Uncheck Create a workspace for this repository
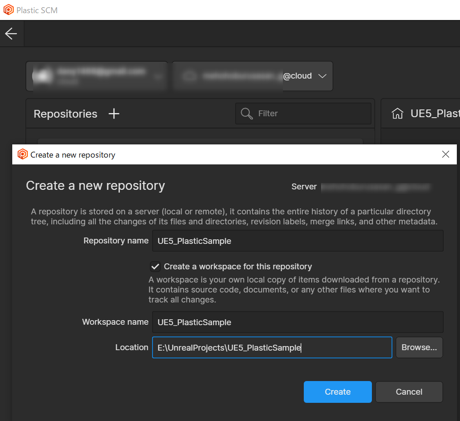 click(155, 267)
